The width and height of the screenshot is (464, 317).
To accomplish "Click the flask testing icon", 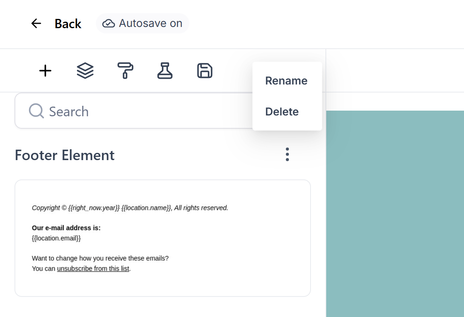I will click(x=165, y=71).
